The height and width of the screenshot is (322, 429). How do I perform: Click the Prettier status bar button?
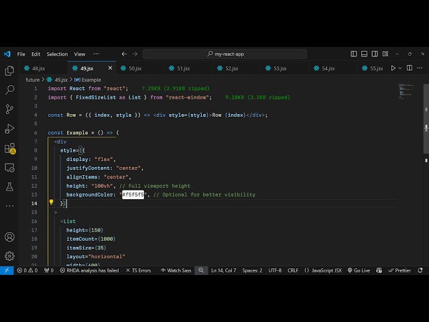(x=400, y=270)
